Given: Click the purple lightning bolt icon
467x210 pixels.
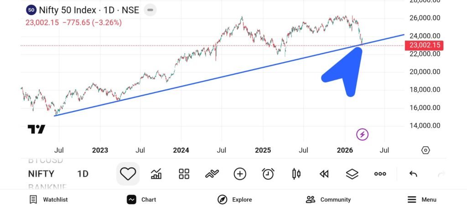Looking at the screenshot, I should point(362,134).
